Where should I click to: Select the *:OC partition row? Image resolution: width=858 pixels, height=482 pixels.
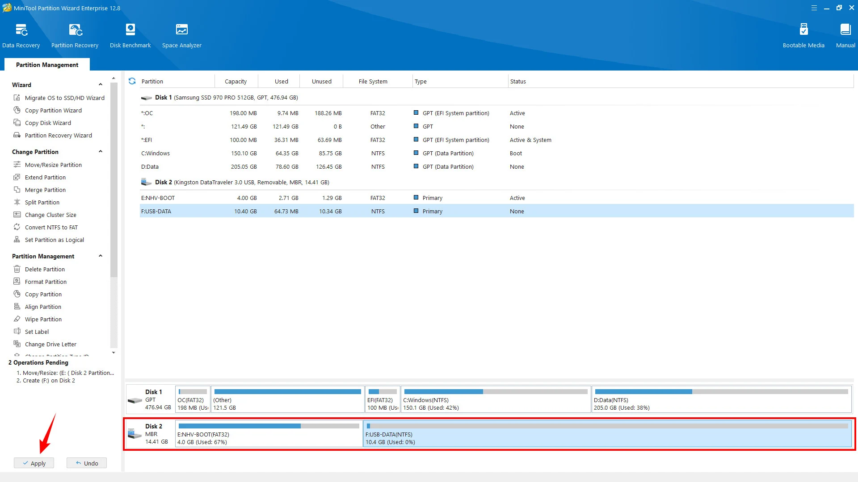(496, 113)
